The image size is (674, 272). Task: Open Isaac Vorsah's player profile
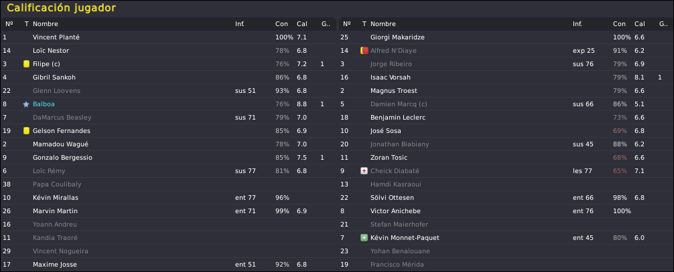[391, 78]
